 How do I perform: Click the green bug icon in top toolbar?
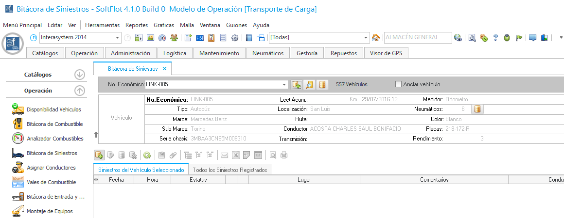[507, 38]
